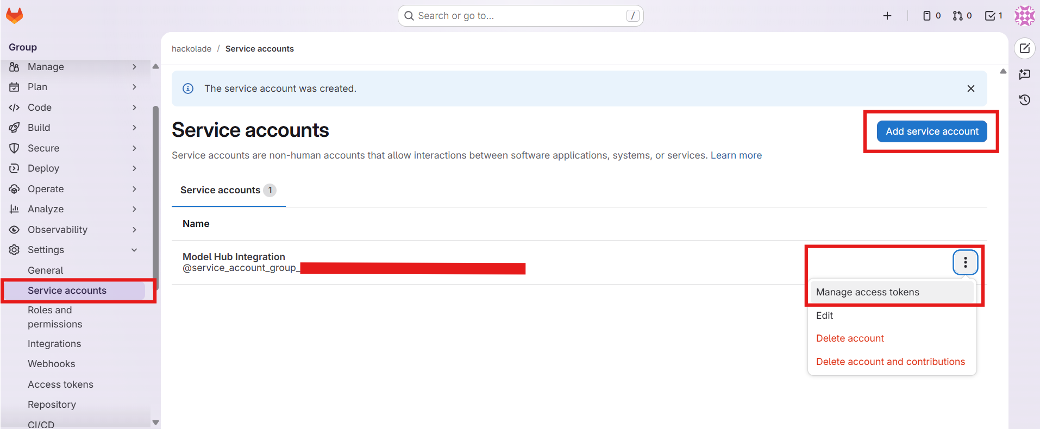The width and height of the screenshot is (1040, 429).
Task: Click the Secure shield icon
Action: pos(15,148)
